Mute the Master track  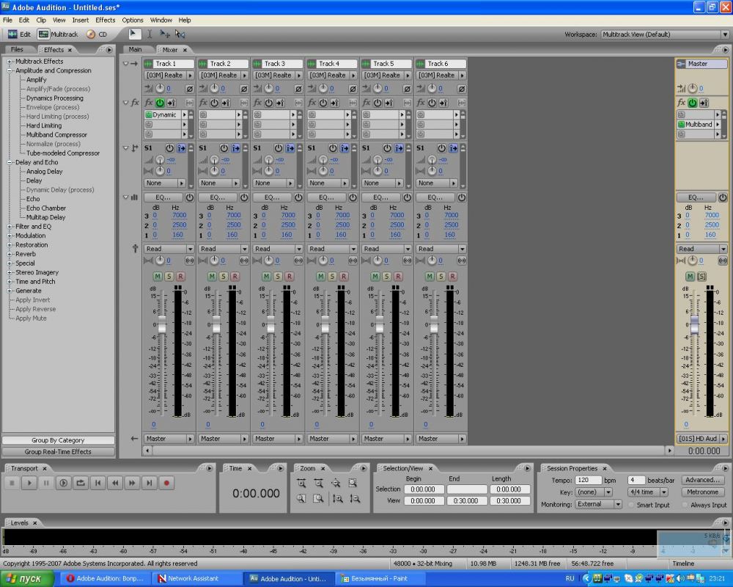(x=690, y=277)
